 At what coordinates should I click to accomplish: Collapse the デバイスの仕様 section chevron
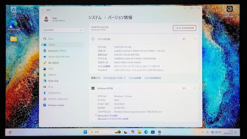point(195,39)
